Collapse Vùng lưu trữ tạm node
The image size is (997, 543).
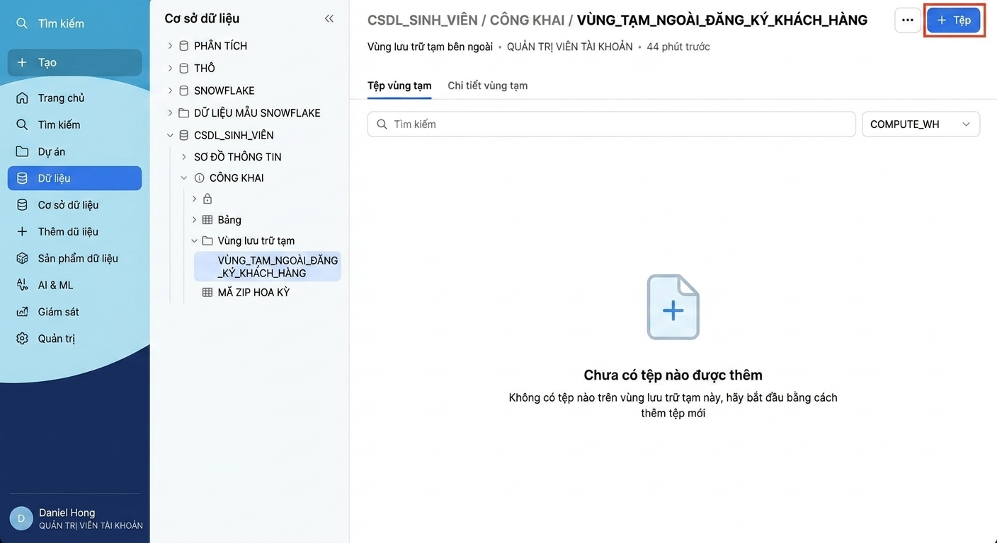pyautogui.click(x=195, y=240)
